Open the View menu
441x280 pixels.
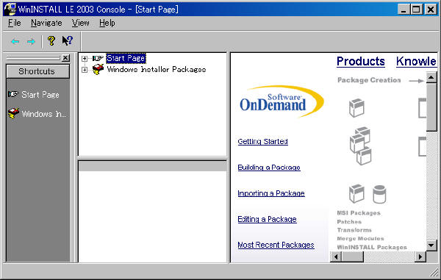click(80, 23)
